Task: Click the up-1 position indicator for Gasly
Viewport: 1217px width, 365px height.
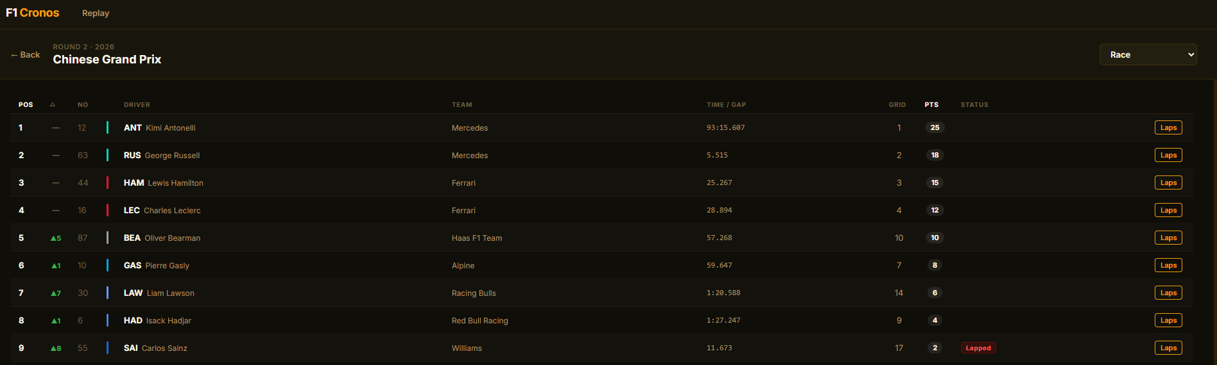Action: (56, 266)
